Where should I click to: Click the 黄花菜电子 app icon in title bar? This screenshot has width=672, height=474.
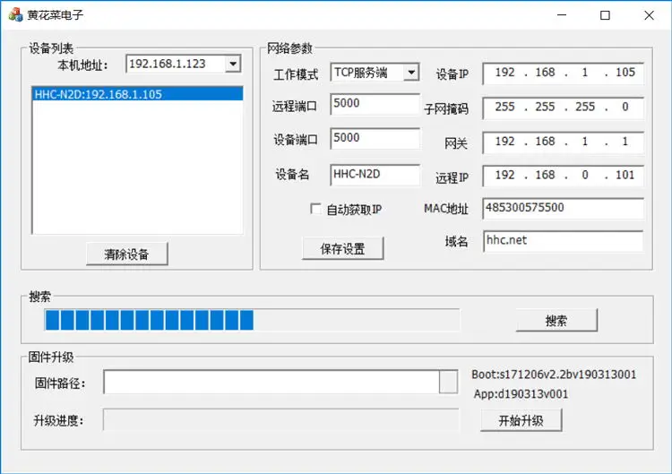coord(15,15)
